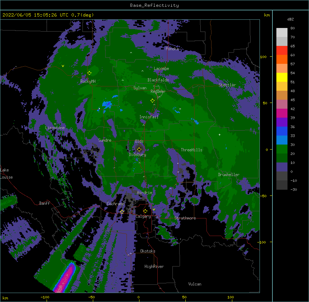The height and width of the screenshot is (302, 309).
Task: Click the yellow V marker northeast of Calgary
Action: pos(154,209)
